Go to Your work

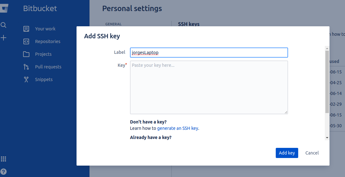[45, 29]
